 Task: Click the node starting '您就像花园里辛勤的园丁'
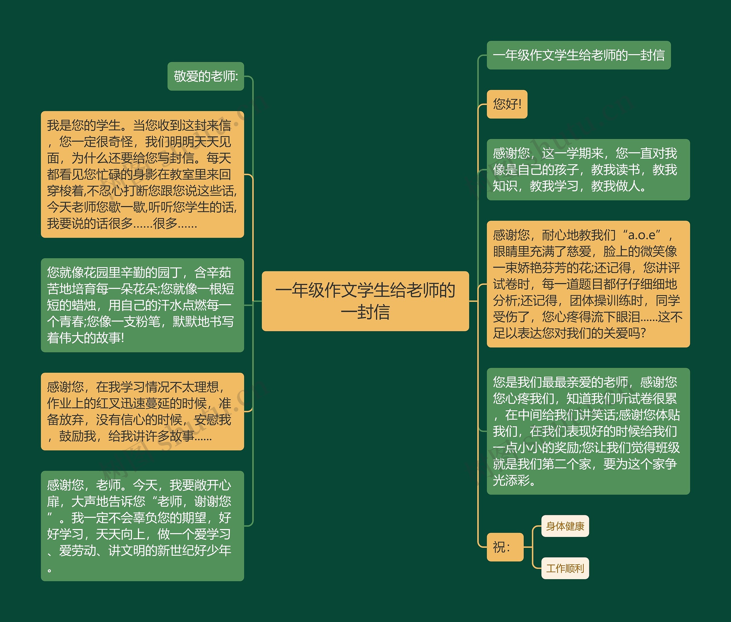pyautogui.click(x=142, y=305)
